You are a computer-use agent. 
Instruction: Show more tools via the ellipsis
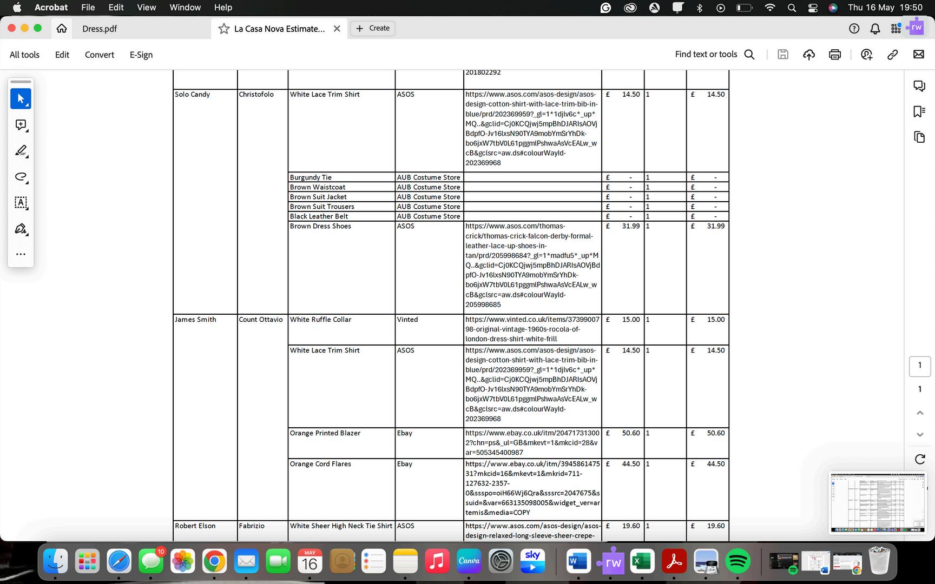pos(21,254)
